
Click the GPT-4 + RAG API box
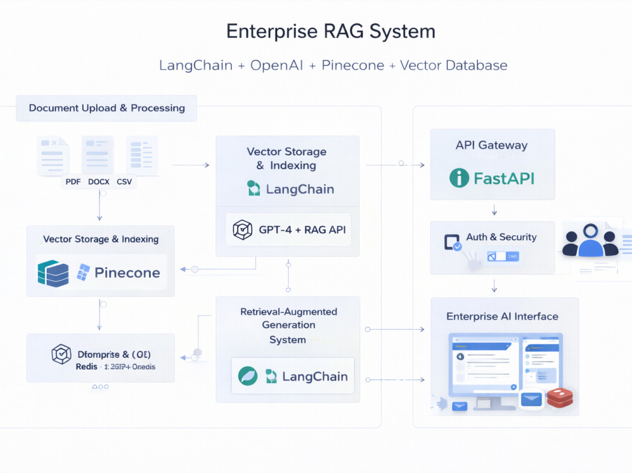click(x=288, y=230)
